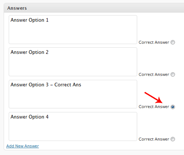Screen dimensions: 184x155
Task: Collapse the Answers panel via its gray header bar
Action: click(94, 8)
